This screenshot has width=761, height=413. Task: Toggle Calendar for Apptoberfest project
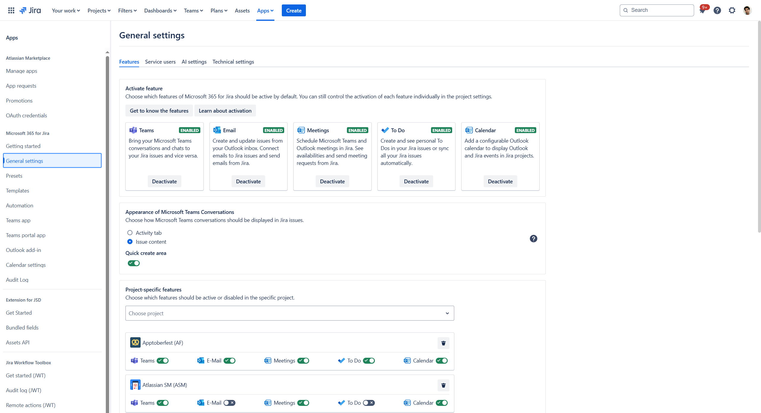click(x=442, y=361)
